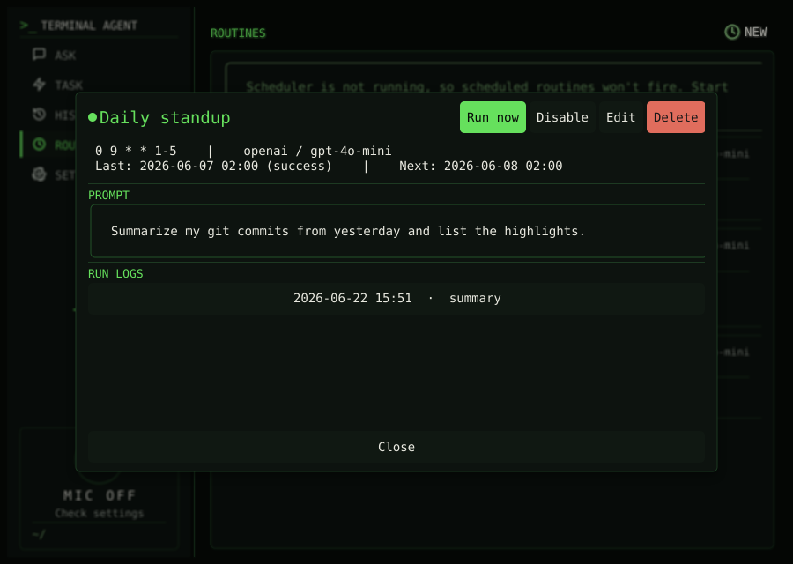Image resolution: width=793 pixels, height=564 pixels.
Task: Click the routines clock icon in sidebar
Action: click(39, 145)
